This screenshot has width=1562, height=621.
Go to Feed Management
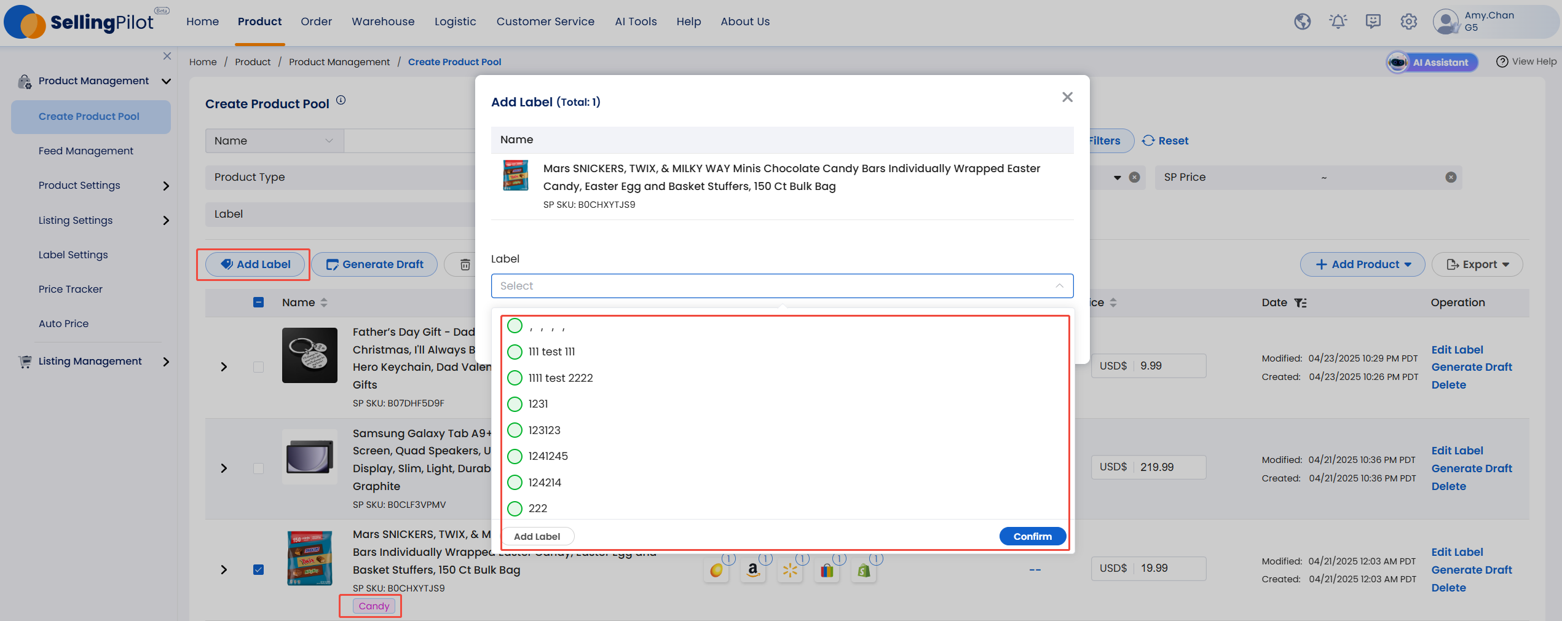click(85, 151)
